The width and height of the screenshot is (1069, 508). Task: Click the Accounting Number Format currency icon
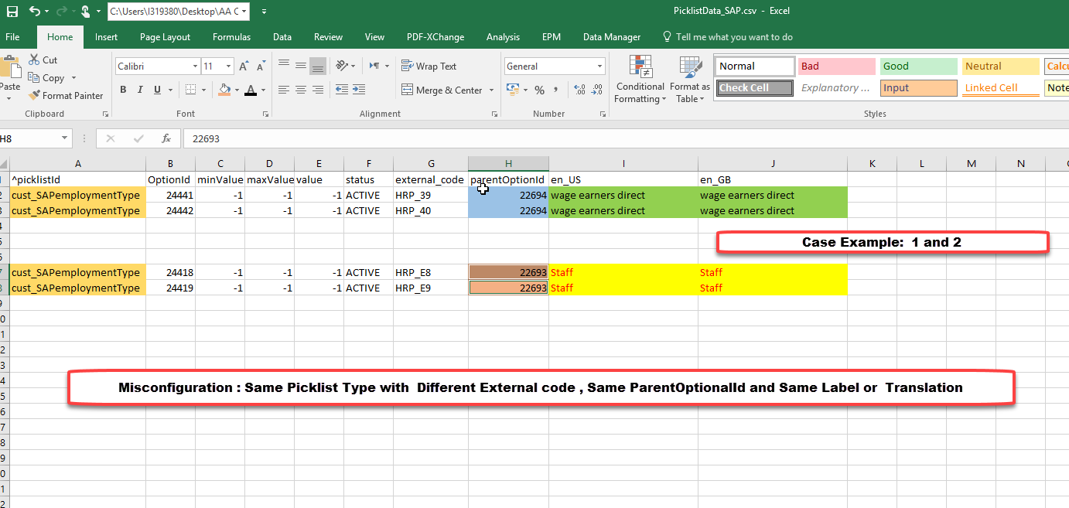pos(513,90)
